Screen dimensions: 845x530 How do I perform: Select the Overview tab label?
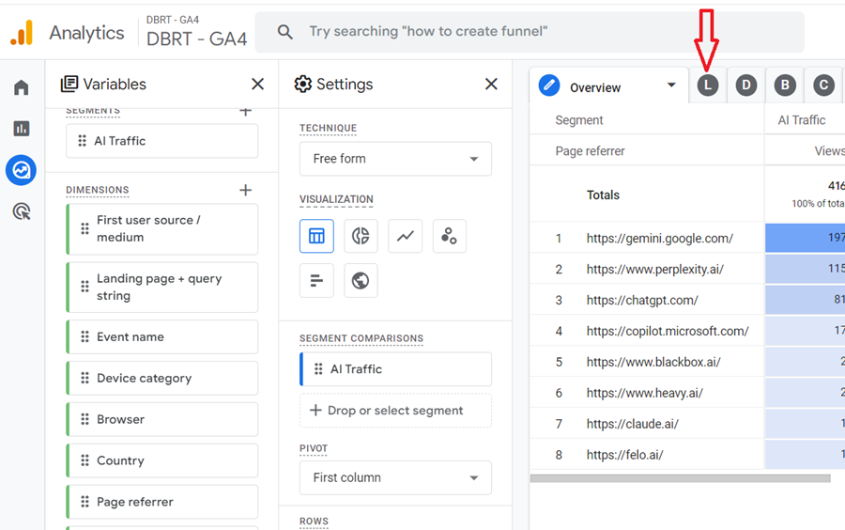[x=595, y=88]
